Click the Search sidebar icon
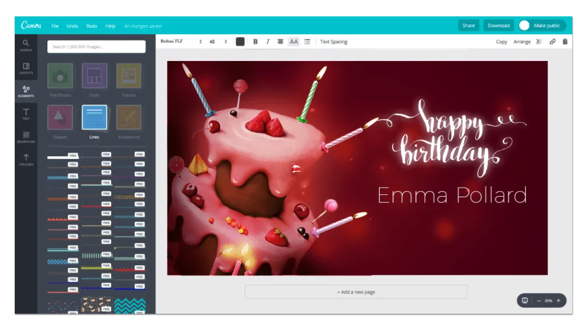The width and height of the screenshot is (587, 329). [26, 46]
